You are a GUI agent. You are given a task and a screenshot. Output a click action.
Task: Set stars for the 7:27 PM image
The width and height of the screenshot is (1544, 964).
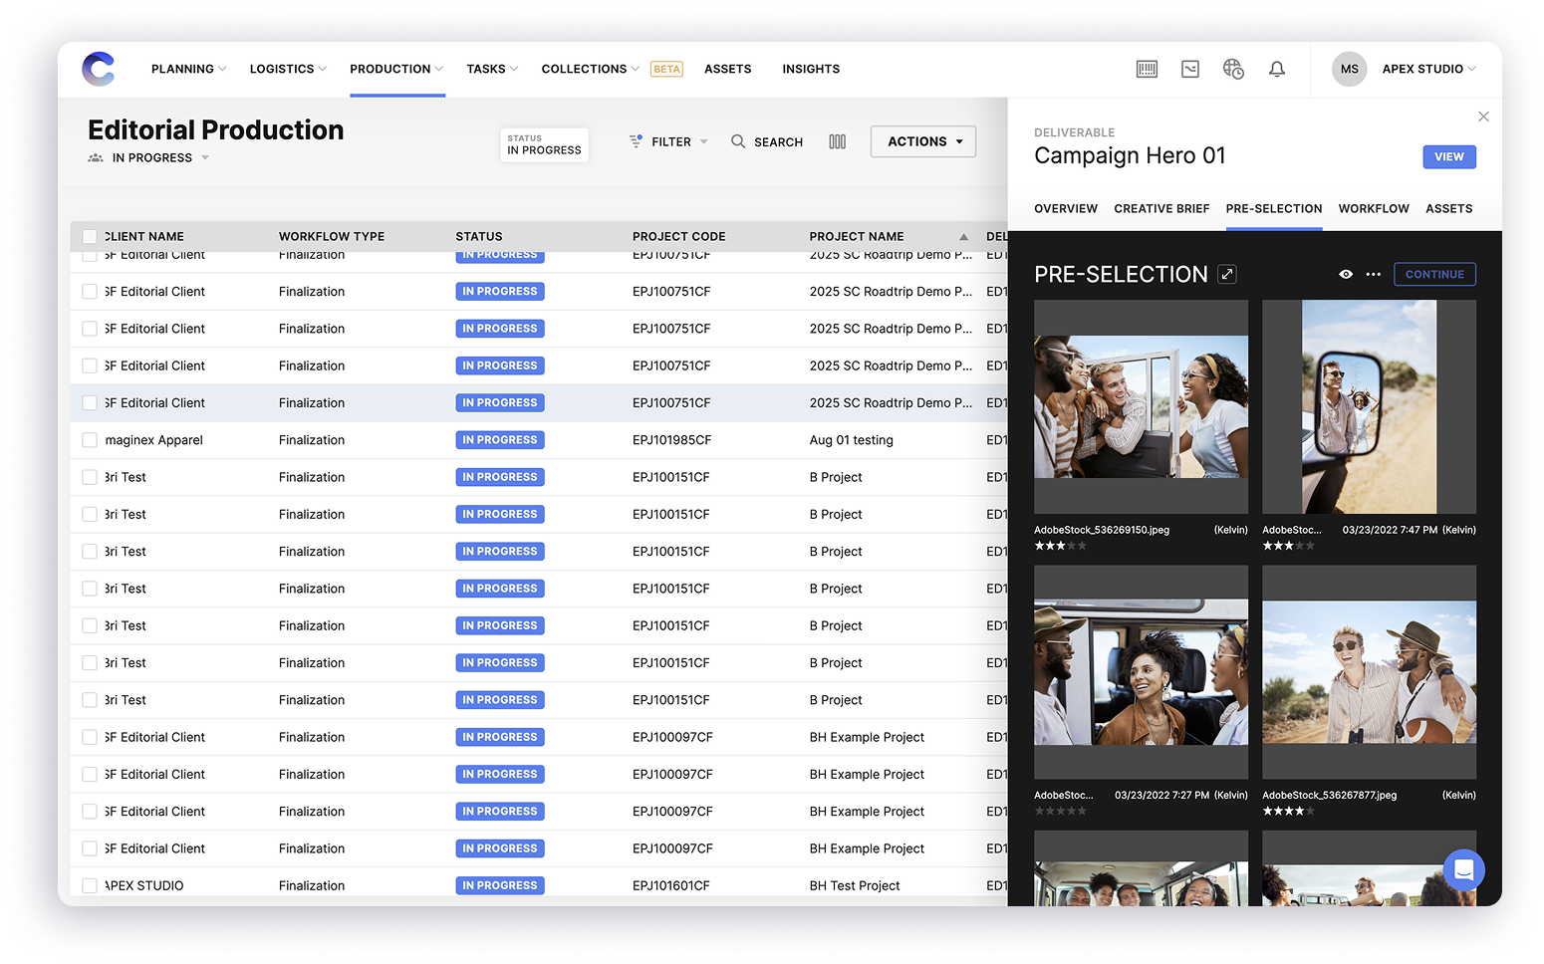pyautogui.click(x=1060, y=811)
